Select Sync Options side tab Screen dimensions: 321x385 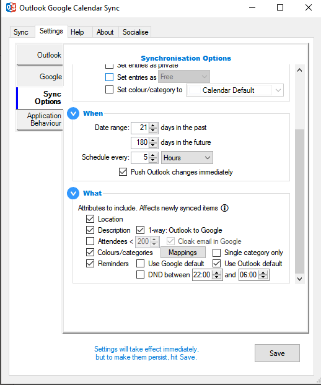[40, 98]
